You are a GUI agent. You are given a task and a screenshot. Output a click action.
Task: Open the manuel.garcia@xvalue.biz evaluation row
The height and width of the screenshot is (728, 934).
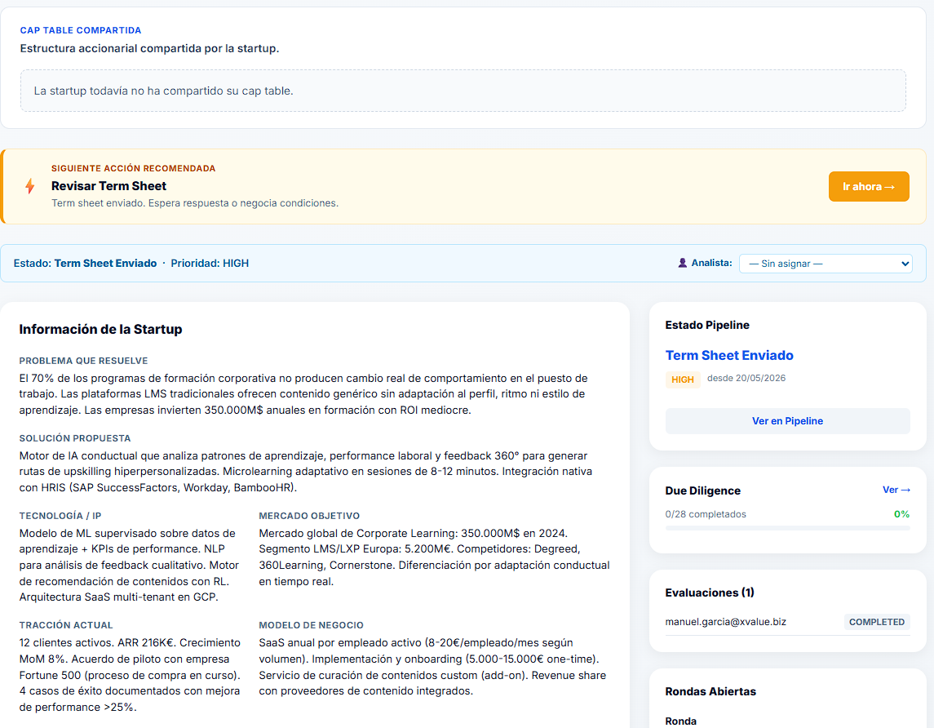point(787,622)
